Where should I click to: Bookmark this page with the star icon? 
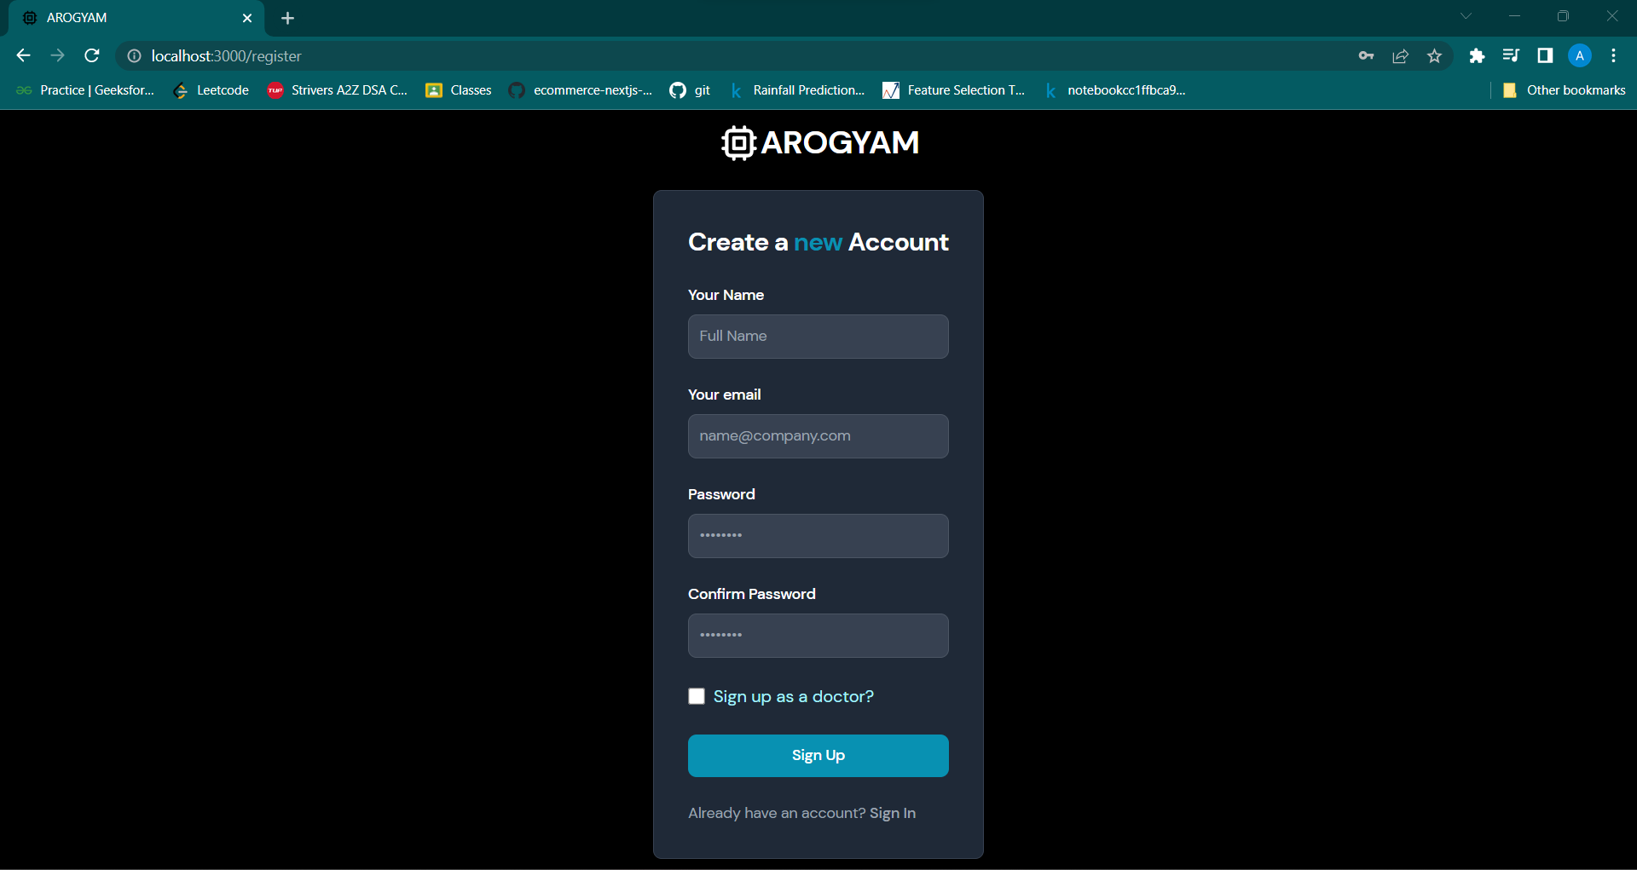pyautogui.click(x=1435, y=55)
